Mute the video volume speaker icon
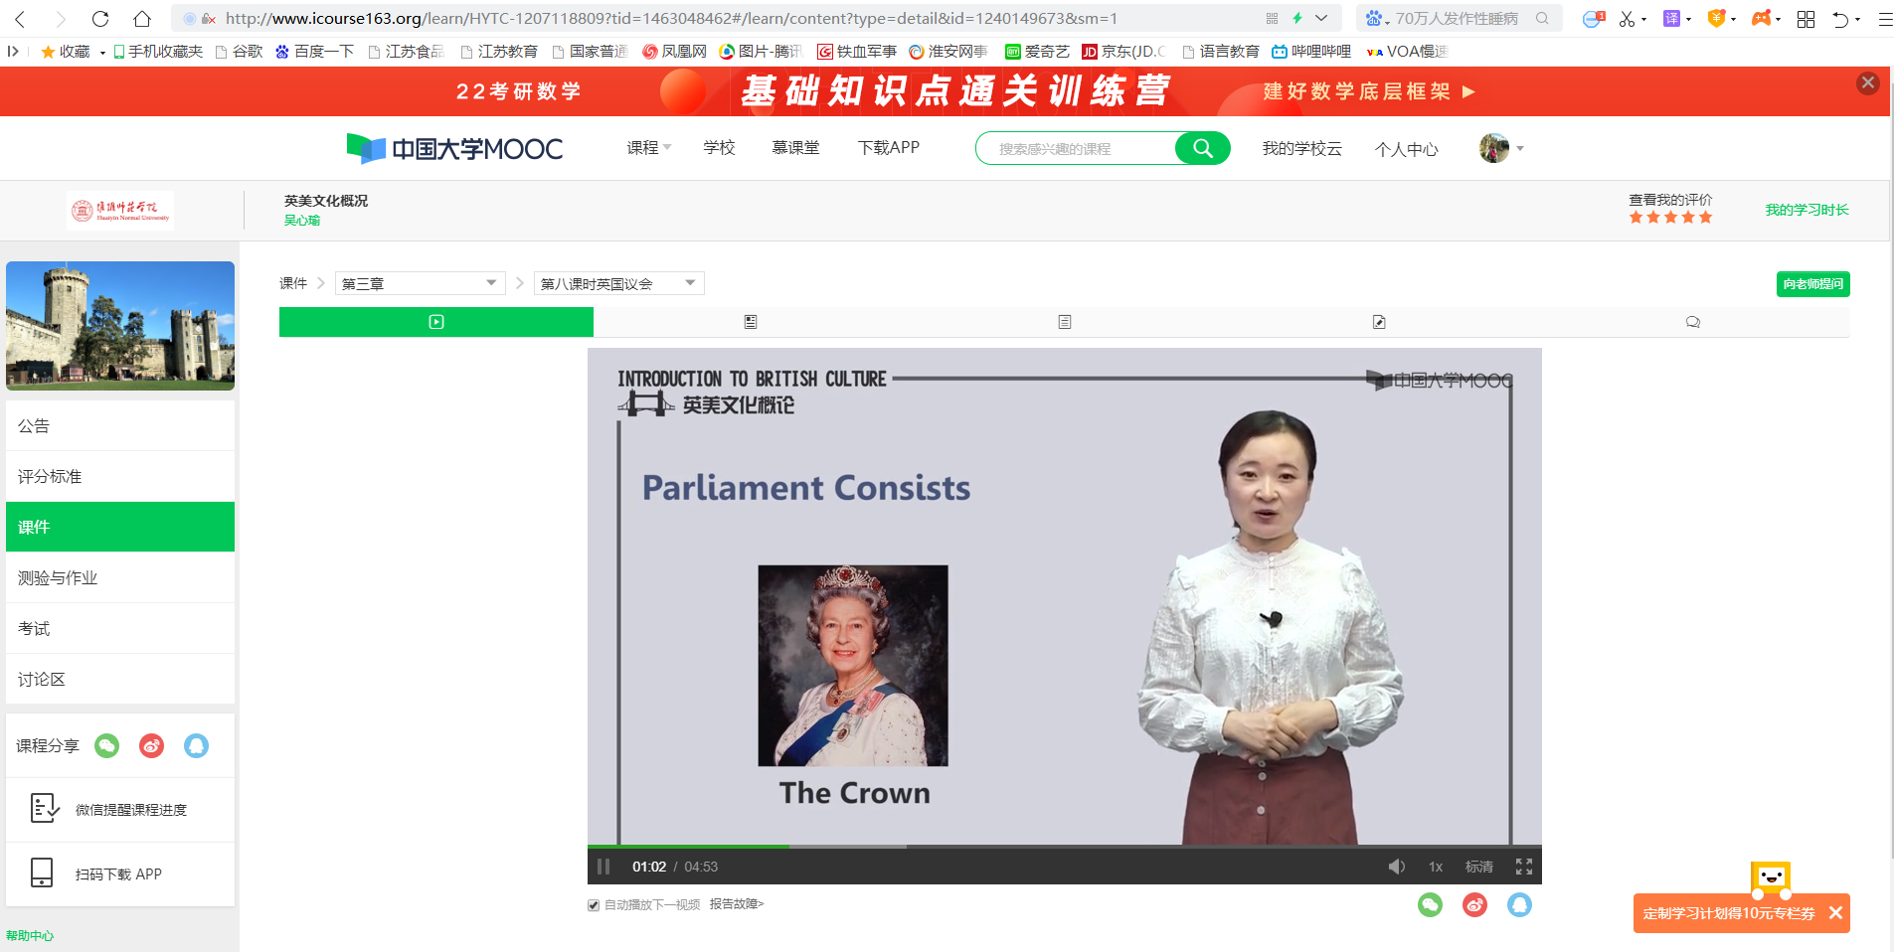The height and width of the screenshot is (952, 1894). (1396, 867)
